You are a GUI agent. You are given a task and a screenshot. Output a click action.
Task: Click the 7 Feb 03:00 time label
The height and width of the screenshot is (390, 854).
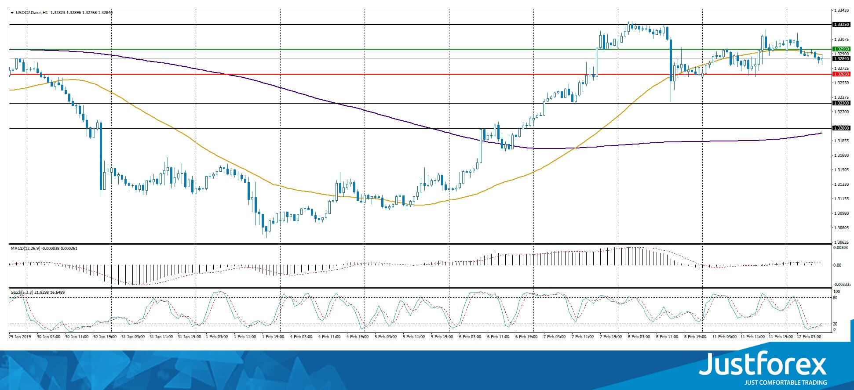pos(555,337)
